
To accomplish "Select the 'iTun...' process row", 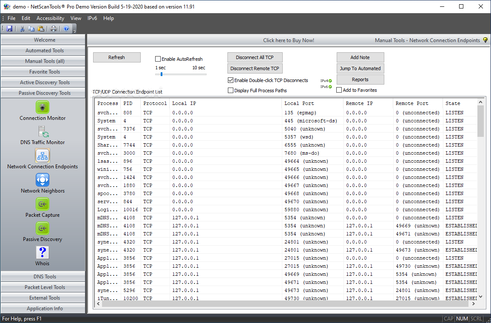I will click(286, 298).
